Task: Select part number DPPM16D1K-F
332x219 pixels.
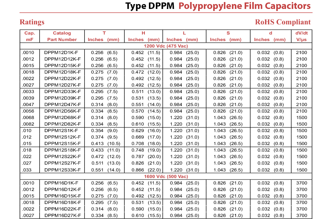Action: pos(61,183)
